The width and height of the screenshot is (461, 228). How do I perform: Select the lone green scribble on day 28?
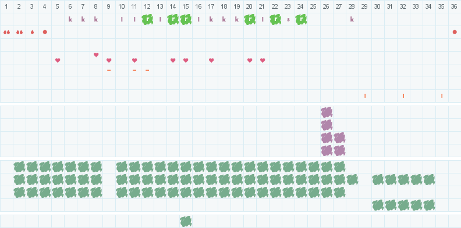click(352, 179)
